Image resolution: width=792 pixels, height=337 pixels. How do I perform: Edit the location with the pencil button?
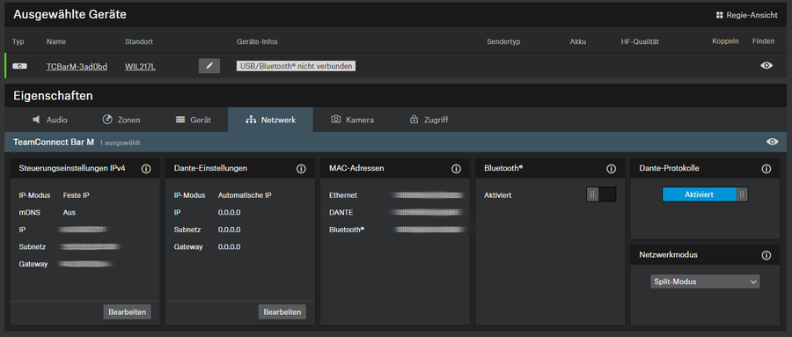(209, 66)
